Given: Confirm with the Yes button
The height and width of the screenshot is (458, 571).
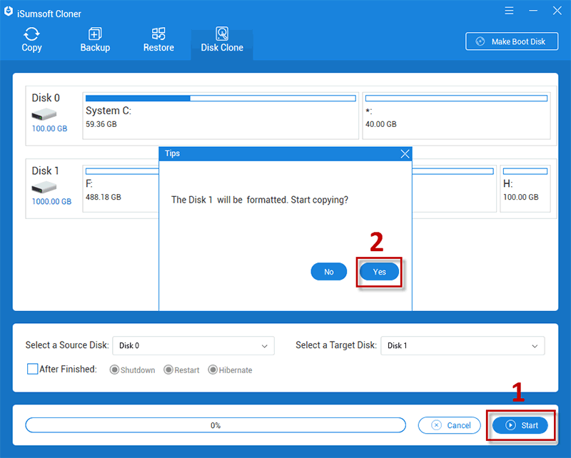Looking at the screenshot, I should pyautogui.click(x=379, y=272).
